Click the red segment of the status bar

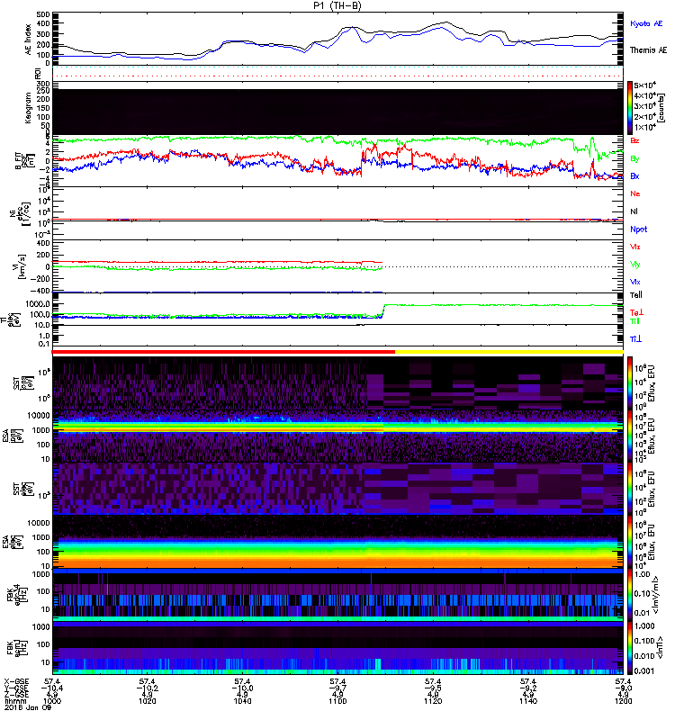point(223,352)
